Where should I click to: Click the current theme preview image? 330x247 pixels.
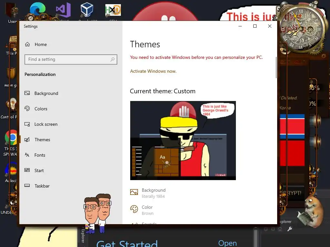pos(183,141)
